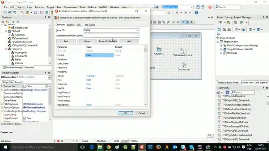Switch to Model View tab
269x151 pixels.
point(248,83)
